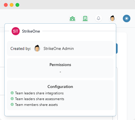This screenshot has height=120, width=135.
Task: Click the creator avatar beside Created by
Action: [37, 48]
